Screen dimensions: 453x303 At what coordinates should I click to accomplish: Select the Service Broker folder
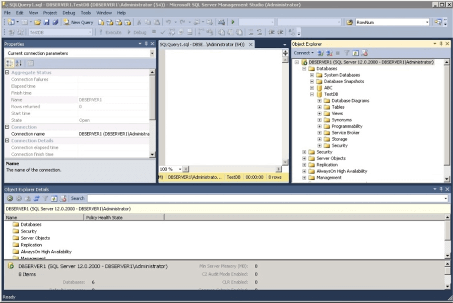[346, 133]
